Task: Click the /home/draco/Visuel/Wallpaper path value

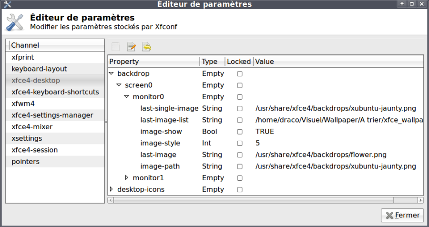Action: click(x=339, y=120)
